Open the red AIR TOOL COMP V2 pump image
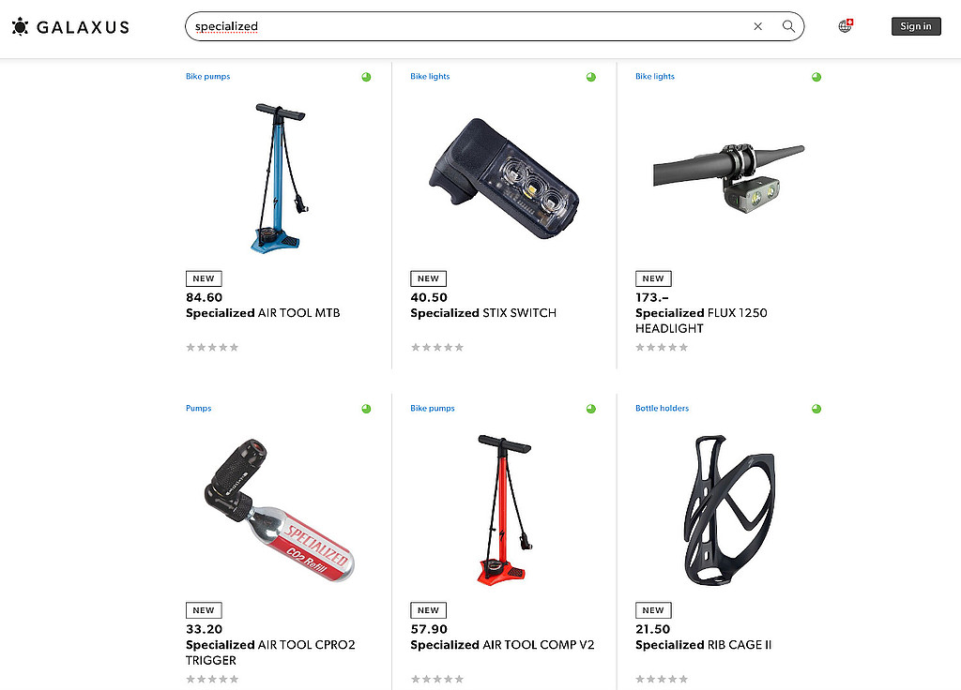This screenshot has height=690, width=961. (504, 510)
